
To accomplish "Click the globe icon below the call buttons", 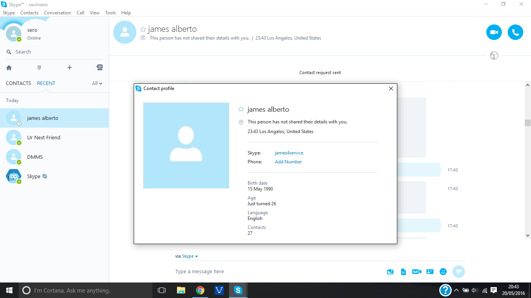I will [x=494, y=55].
